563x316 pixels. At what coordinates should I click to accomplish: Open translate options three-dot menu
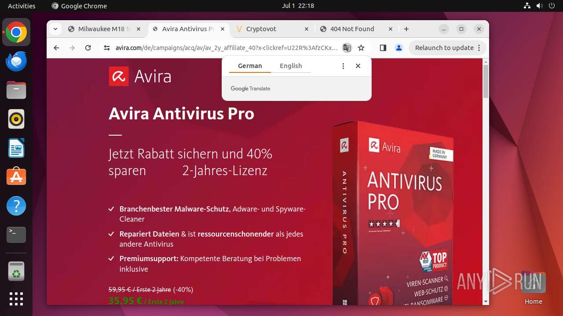pyautogui.click(x=343, y=66)
